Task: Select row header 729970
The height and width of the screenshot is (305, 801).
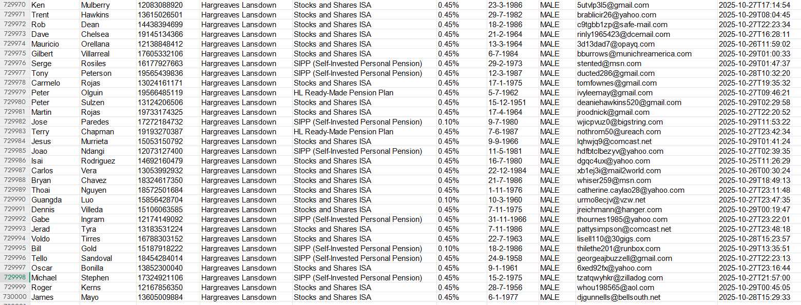Action: coord(15,5)
